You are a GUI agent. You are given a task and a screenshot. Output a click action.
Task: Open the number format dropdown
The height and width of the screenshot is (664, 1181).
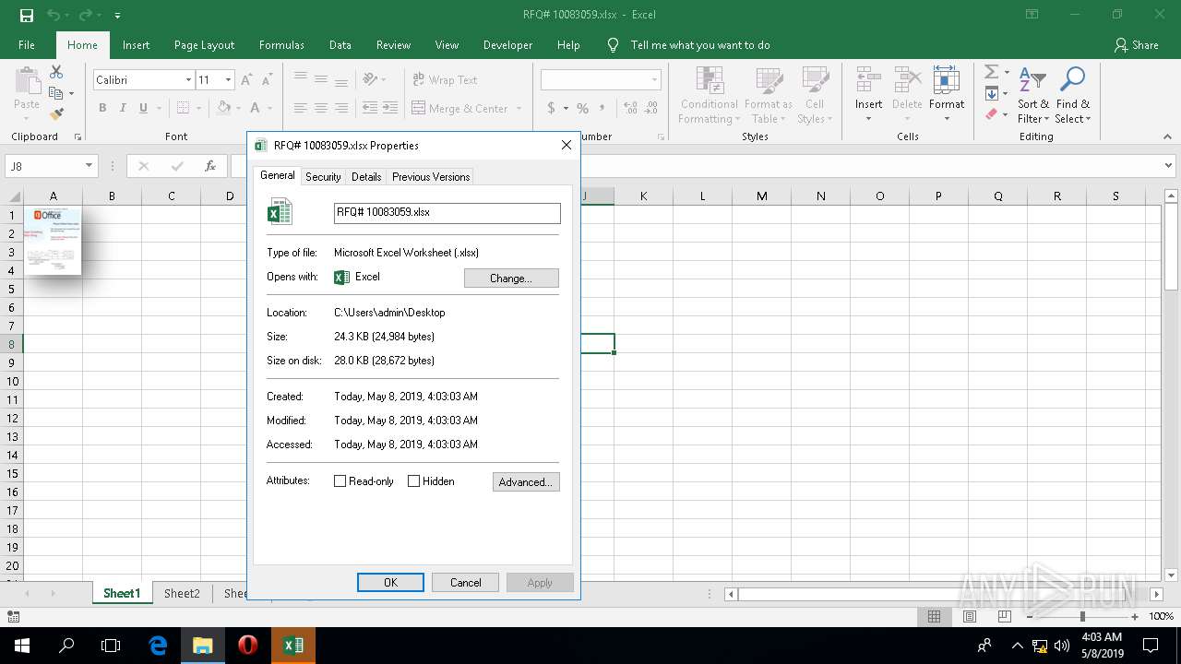pos(654,80)
